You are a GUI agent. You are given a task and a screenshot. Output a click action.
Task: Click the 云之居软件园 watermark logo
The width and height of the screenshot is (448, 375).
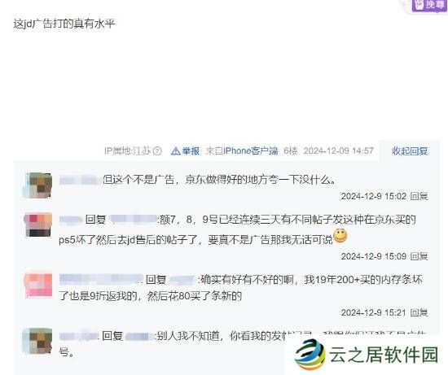pyautogui.click(x=367, y=355)
